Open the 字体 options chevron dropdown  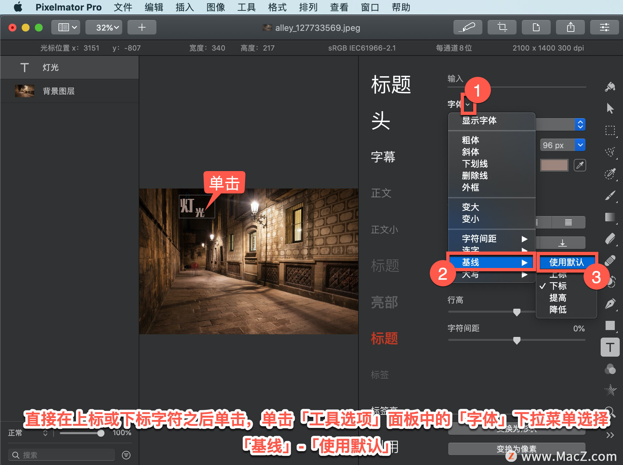coord(468,104)
